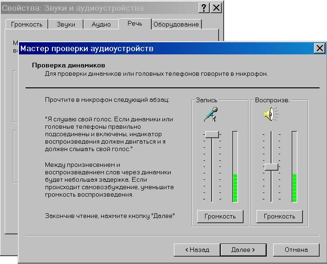Click the wizard's blue title bar
Screen dimensions: 327x264
(162, 48)
